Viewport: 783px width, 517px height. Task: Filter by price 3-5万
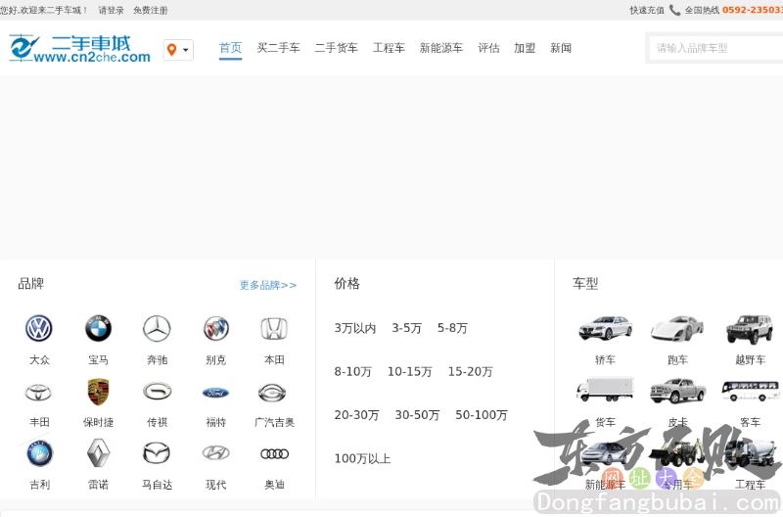(x=406, y=328)
